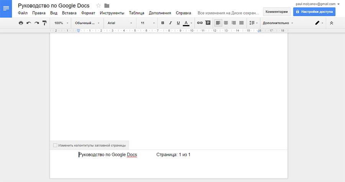The image size is (345, 182).
Task: Open the Формат menu
Action: point(88,13)
